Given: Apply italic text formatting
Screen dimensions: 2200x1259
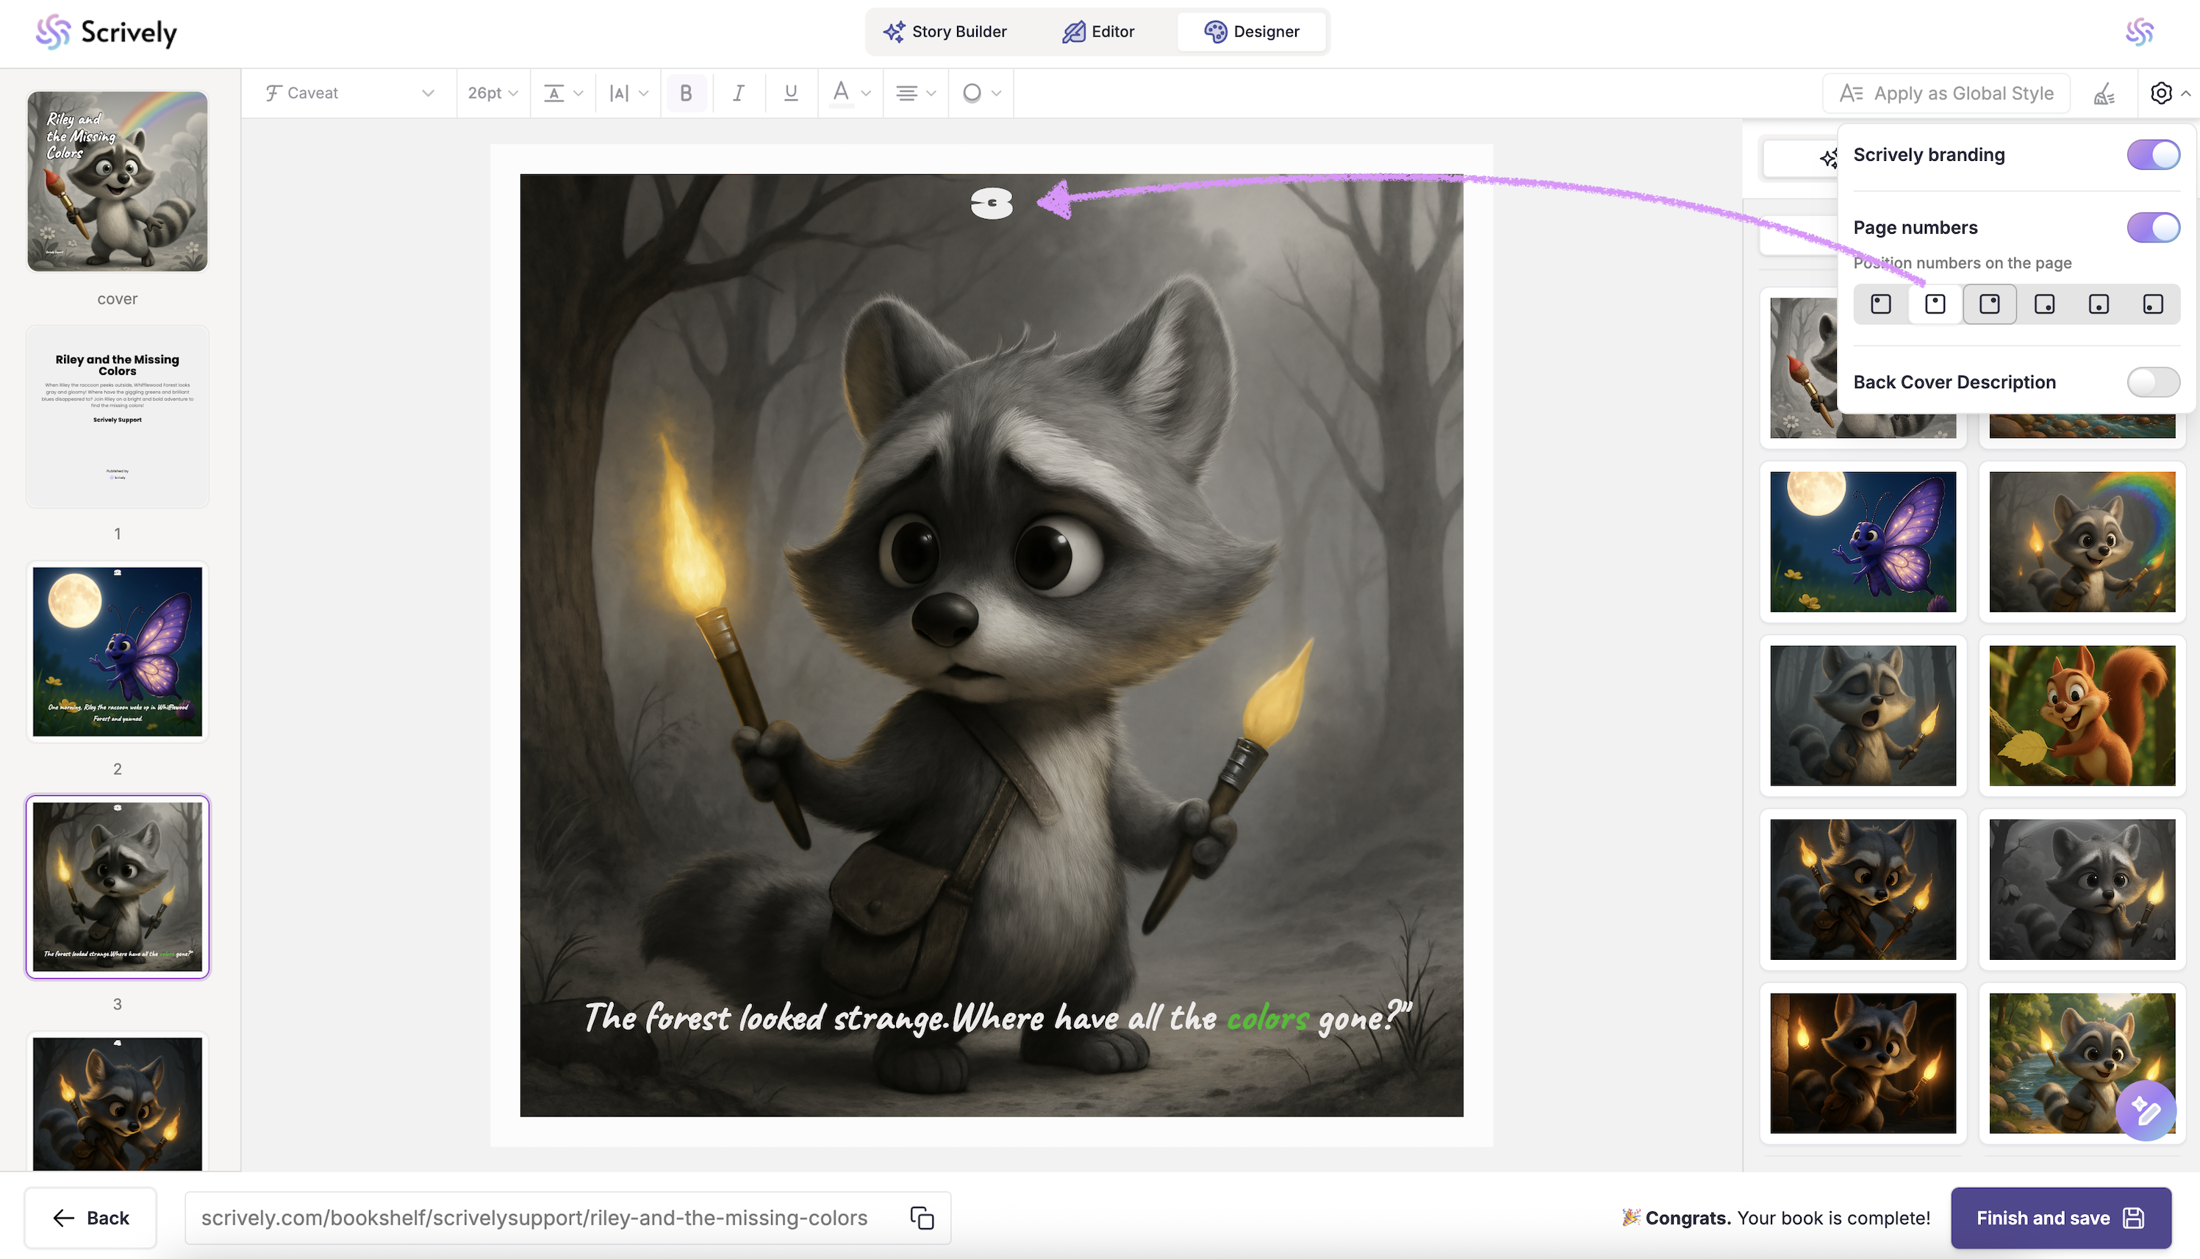Looking at the screenshot, I should pyautogui.click(x=738, y=93).
